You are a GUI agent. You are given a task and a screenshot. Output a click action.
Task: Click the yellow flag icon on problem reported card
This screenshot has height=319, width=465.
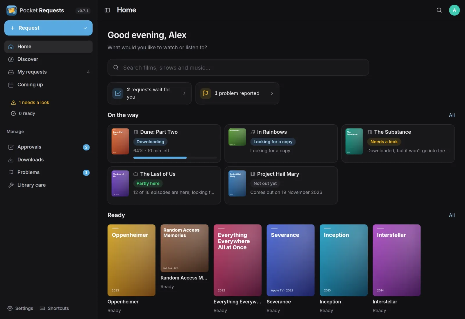[x=205, y=93]
